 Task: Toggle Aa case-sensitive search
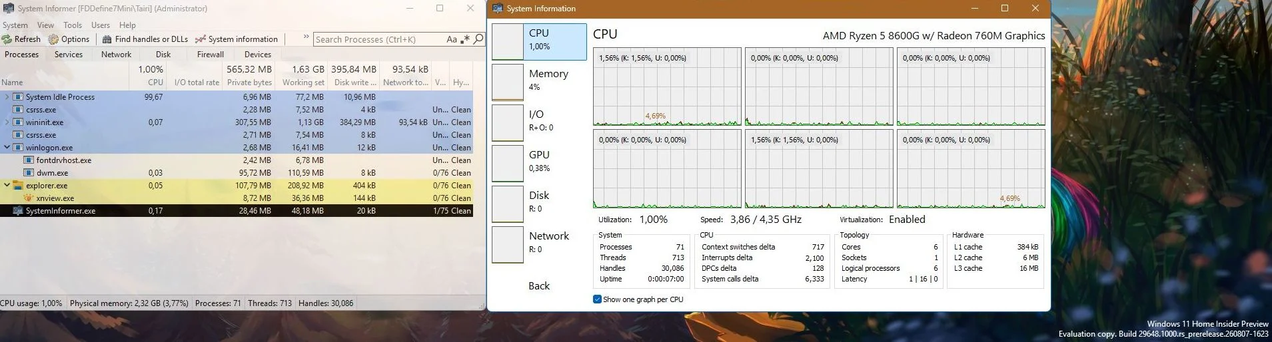pos(452,39)
